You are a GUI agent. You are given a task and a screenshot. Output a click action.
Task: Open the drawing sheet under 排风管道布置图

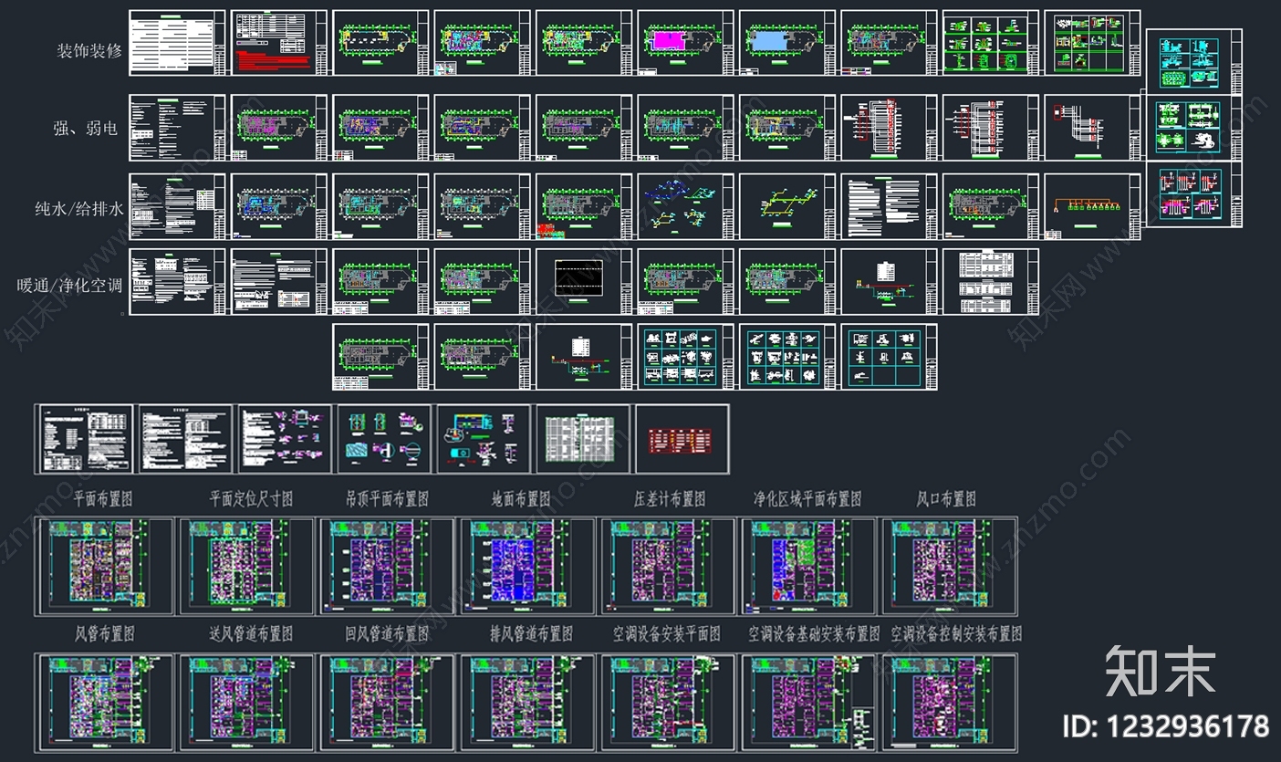(526, 701)
